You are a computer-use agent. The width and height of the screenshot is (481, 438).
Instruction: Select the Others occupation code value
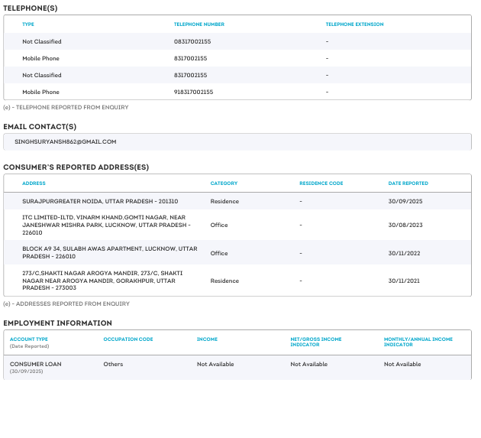click(113, 364)
